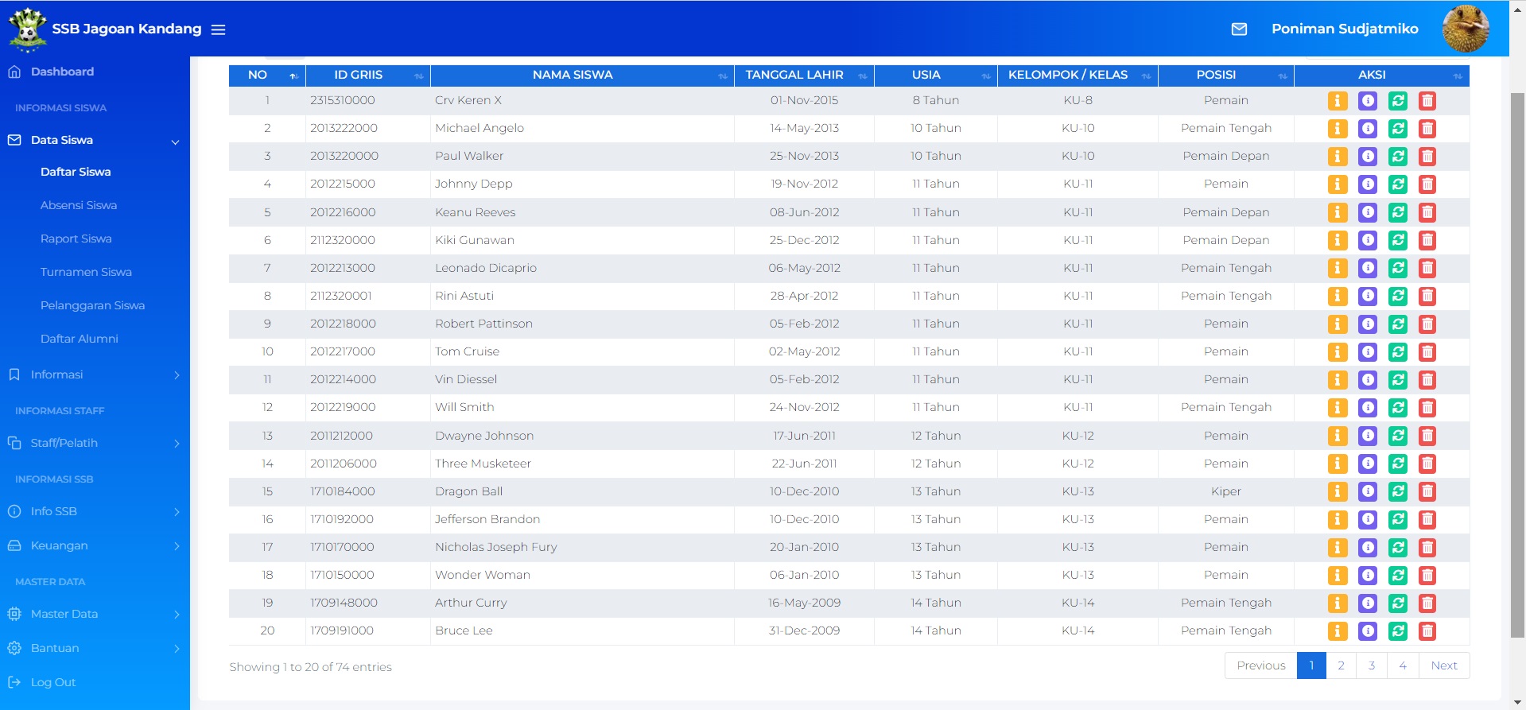Click orange info icon for Tom Cruise
1526x710 pixels.
pos(1338,352)
